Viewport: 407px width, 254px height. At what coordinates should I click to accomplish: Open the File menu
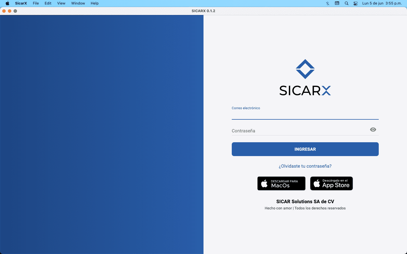click(36, 3)
